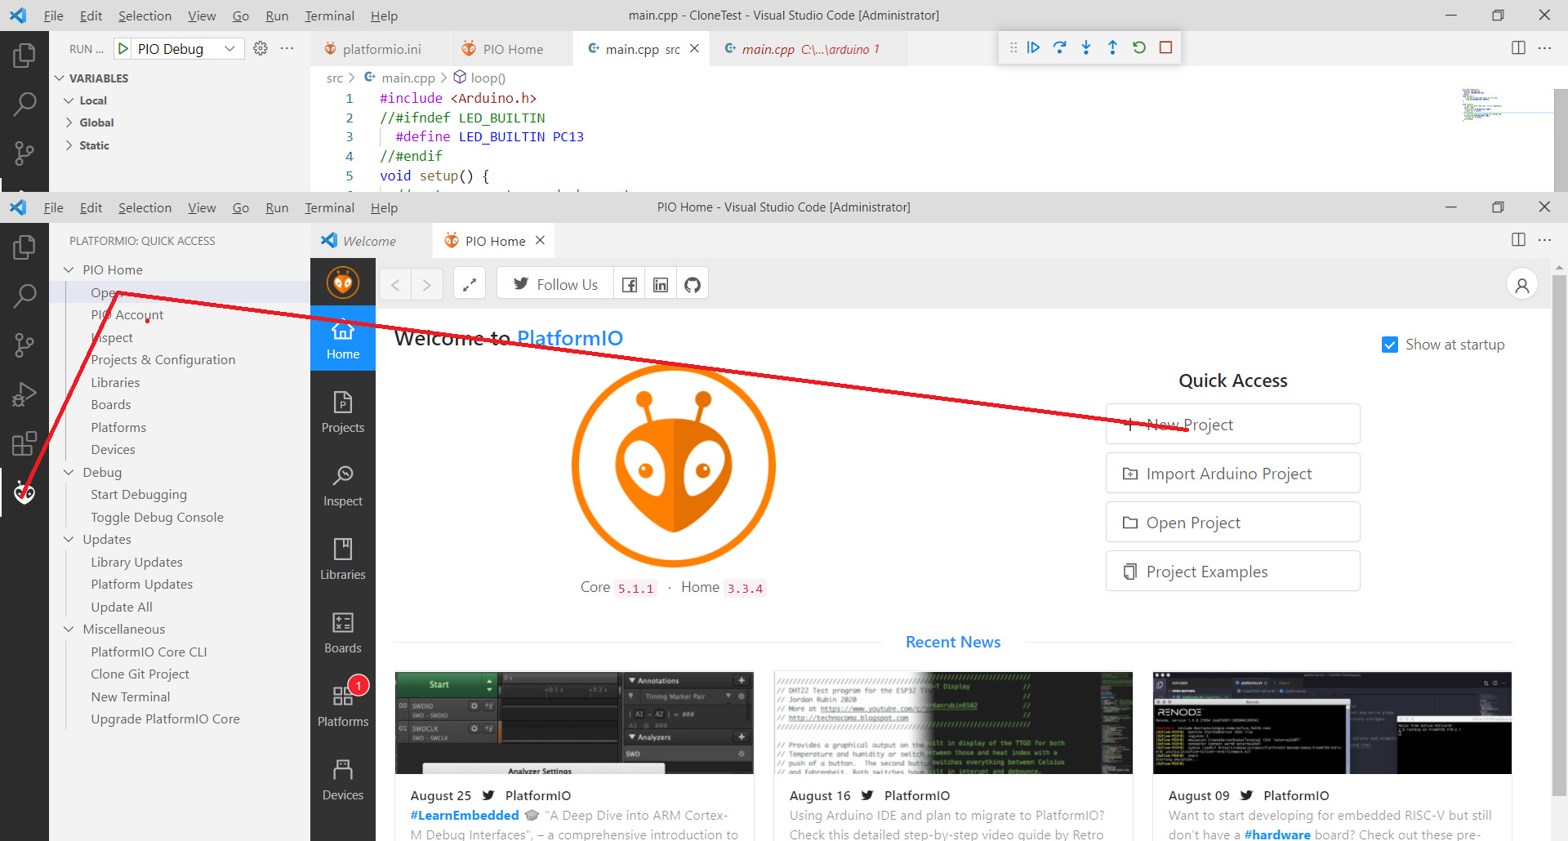Screen dimensions: 1568x841
Task: Click the Follow Us Twitter button
Action: pos(555,284)
